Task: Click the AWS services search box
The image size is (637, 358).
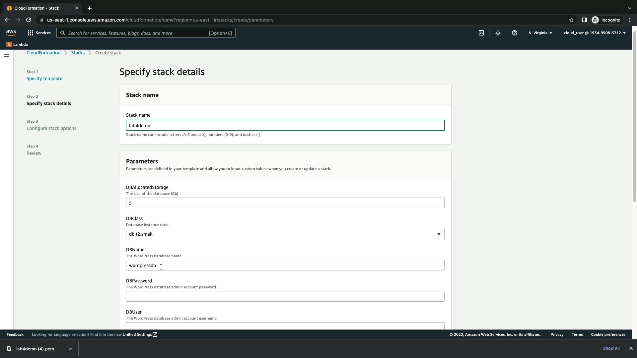Action: click(x=146, y=33)
